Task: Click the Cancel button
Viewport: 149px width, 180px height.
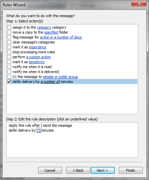Action: (50, 170)
